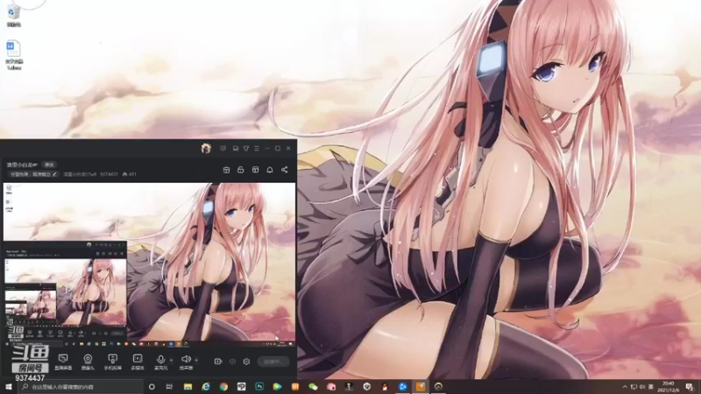The image size is (701, 394).
Task: Expand the arrow next to the microphone icon
Action: click(171, 360)
